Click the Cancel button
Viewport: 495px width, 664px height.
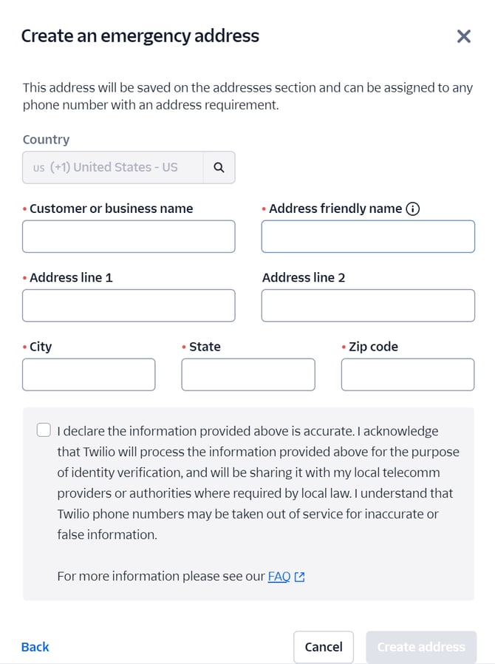click(x=324, y=647)
